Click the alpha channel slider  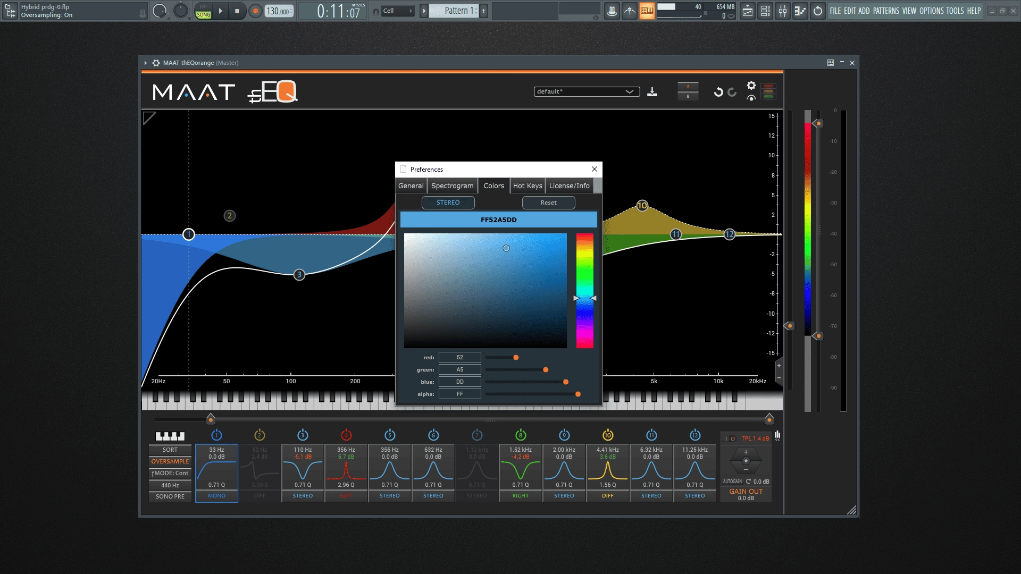pyautogui.click(x=532, y=394)
